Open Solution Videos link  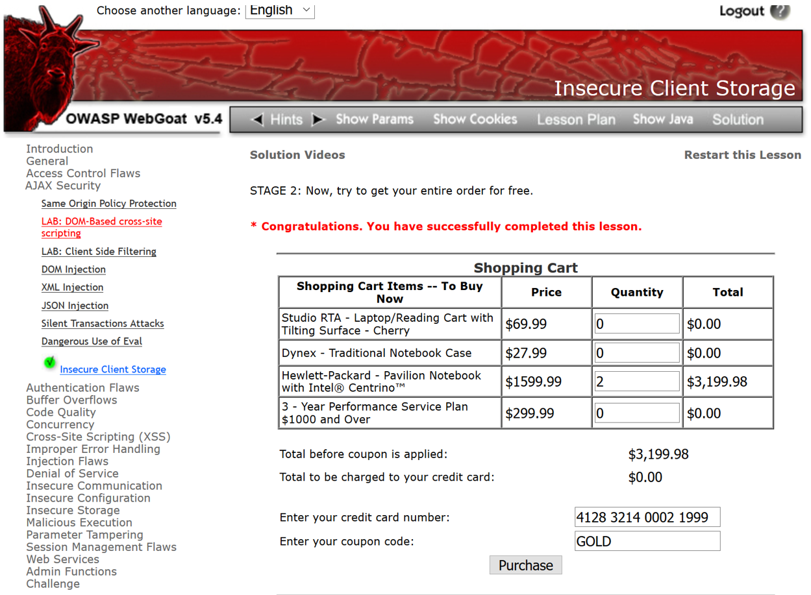297,155
